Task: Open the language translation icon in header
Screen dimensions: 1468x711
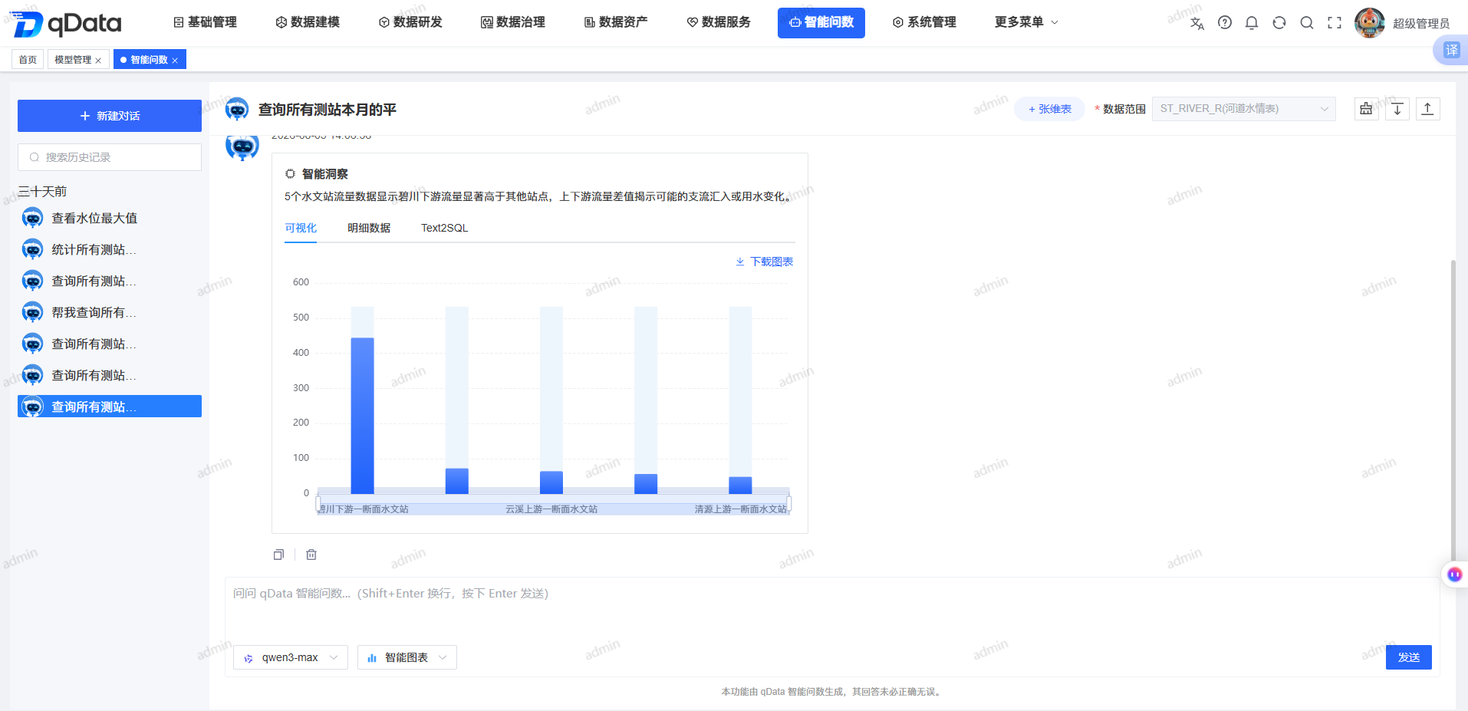Action: 1196,23
